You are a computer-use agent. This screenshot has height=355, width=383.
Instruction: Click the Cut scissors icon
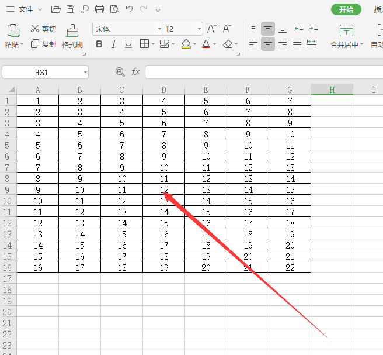[x=35, y=29]
